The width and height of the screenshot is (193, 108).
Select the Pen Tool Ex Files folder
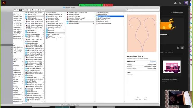[x=80, y=22]
